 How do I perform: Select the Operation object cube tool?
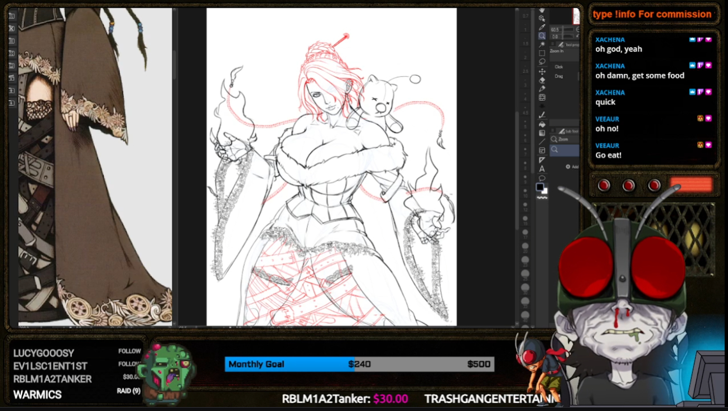coord(542,18)
